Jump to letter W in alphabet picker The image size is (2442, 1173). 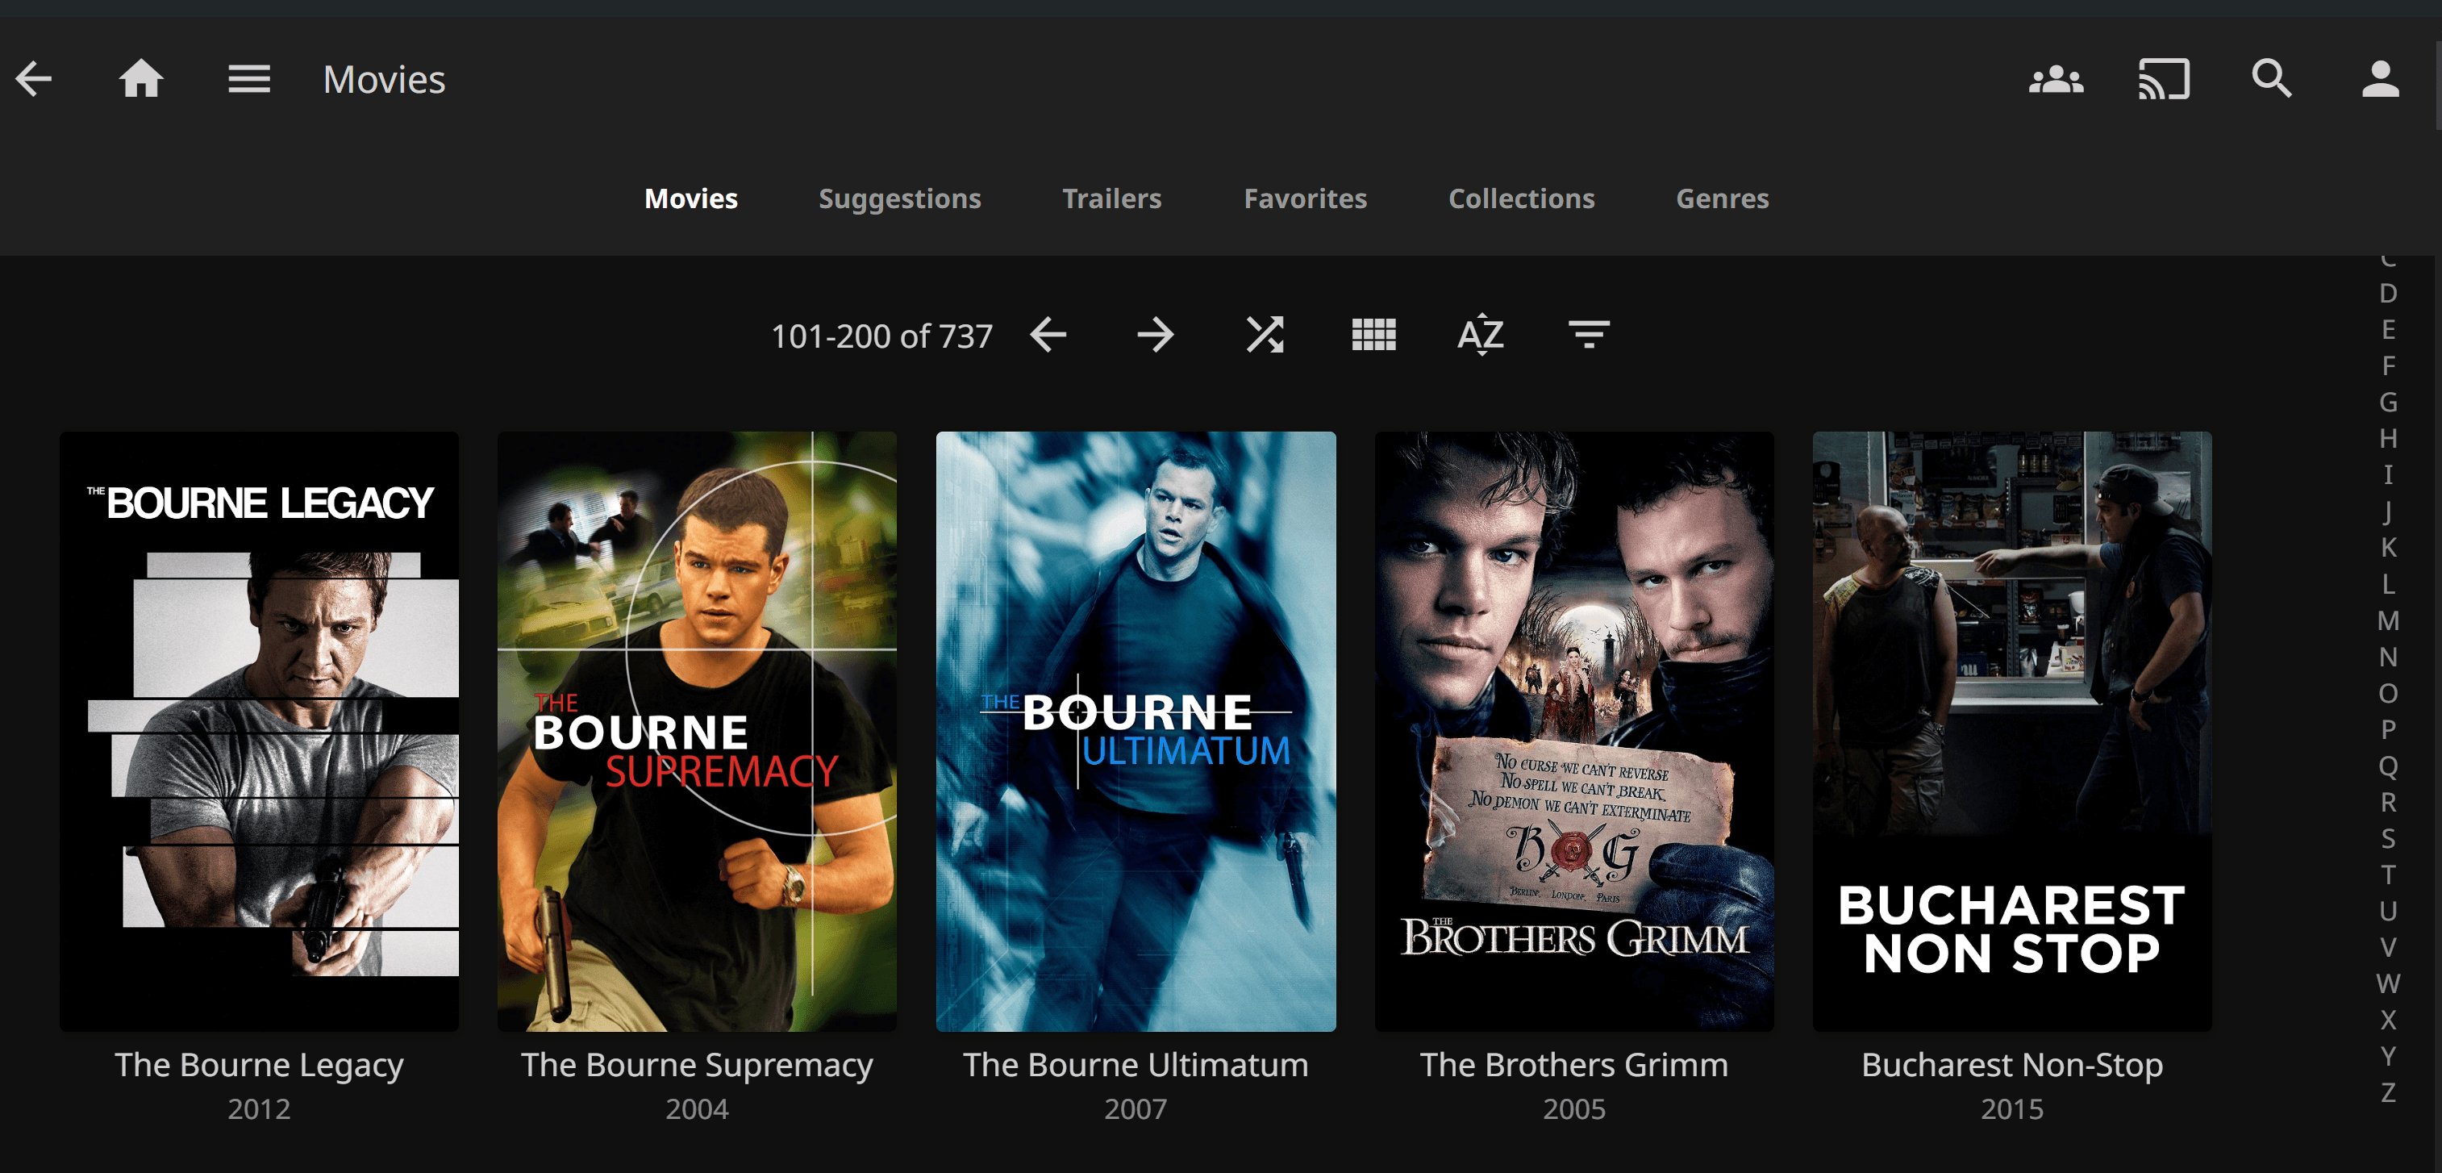[x=2388, y=983]
